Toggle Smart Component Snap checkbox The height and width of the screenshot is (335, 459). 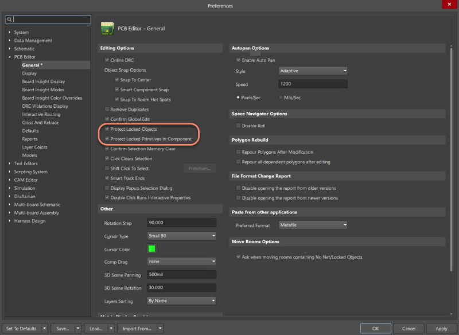[x=117, y=89]
